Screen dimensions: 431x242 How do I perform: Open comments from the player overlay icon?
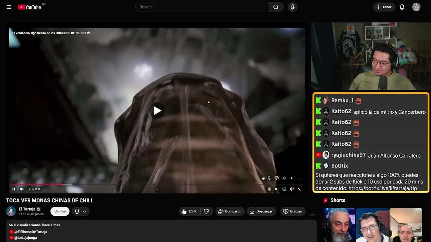(x=277, y=178)
